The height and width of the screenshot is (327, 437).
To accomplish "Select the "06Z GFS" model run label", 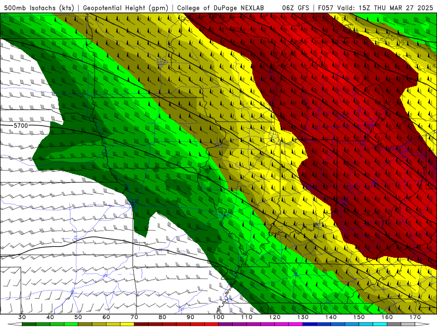I will 296,8.
